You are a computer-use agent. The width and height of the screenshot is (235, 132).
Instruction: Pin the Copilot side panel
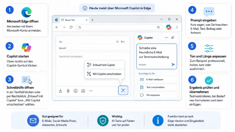pos(173,38)
